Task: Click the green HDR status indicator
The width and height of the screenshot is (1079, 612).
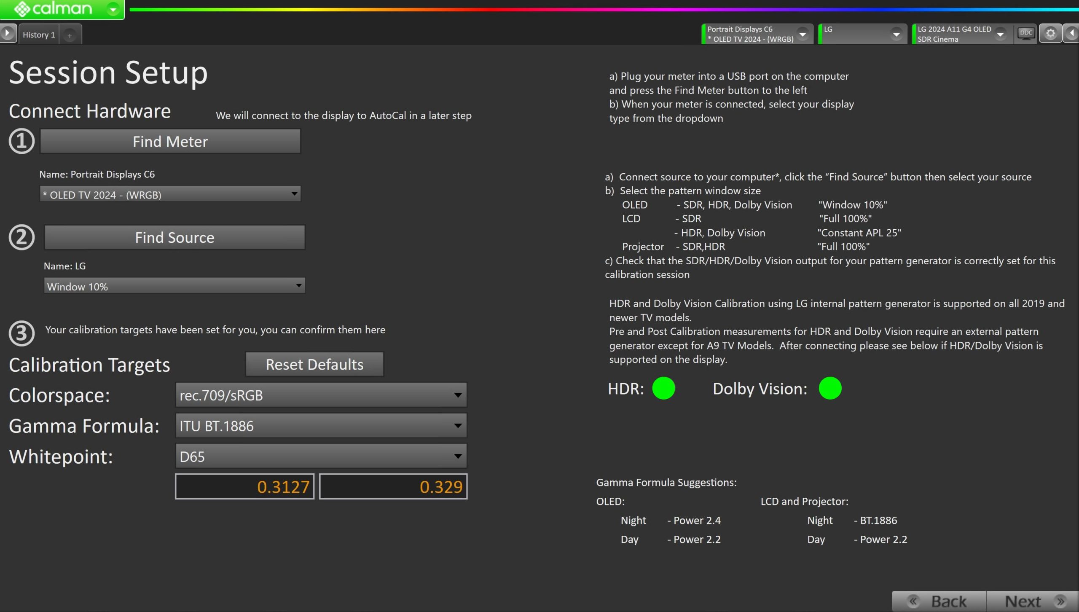Action: [664, 388]
